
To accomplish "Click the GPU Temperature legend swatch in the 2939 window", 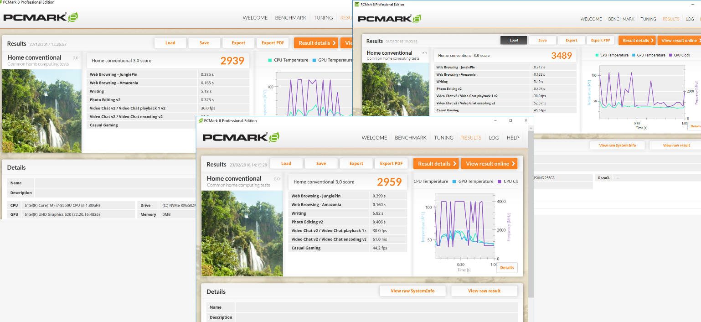I will pyautogui.click(x=314, y=60).
